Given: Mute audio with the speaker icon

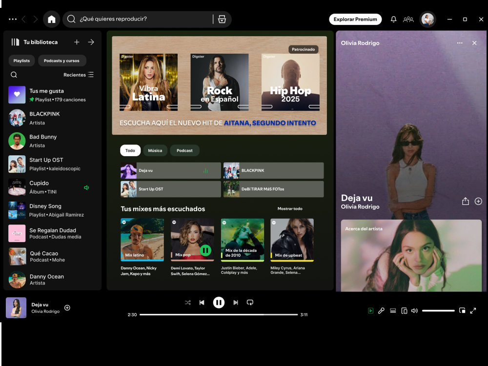Looking at the screenshot, I should click(x=414, y=310).
